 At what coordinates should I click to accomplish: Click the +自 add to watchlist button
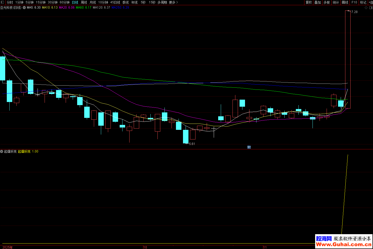coord(370,2)
